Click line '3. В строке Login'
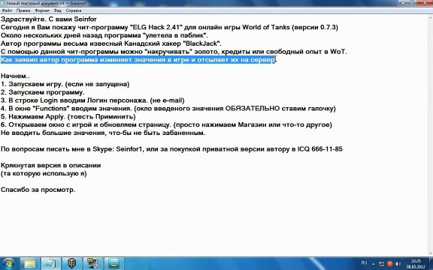433x270 pixels. [92, 100]
